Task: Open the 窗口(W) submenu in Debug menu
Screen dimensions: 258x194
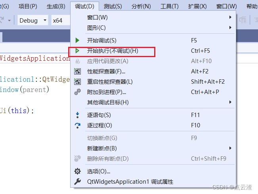Action: 153,17
